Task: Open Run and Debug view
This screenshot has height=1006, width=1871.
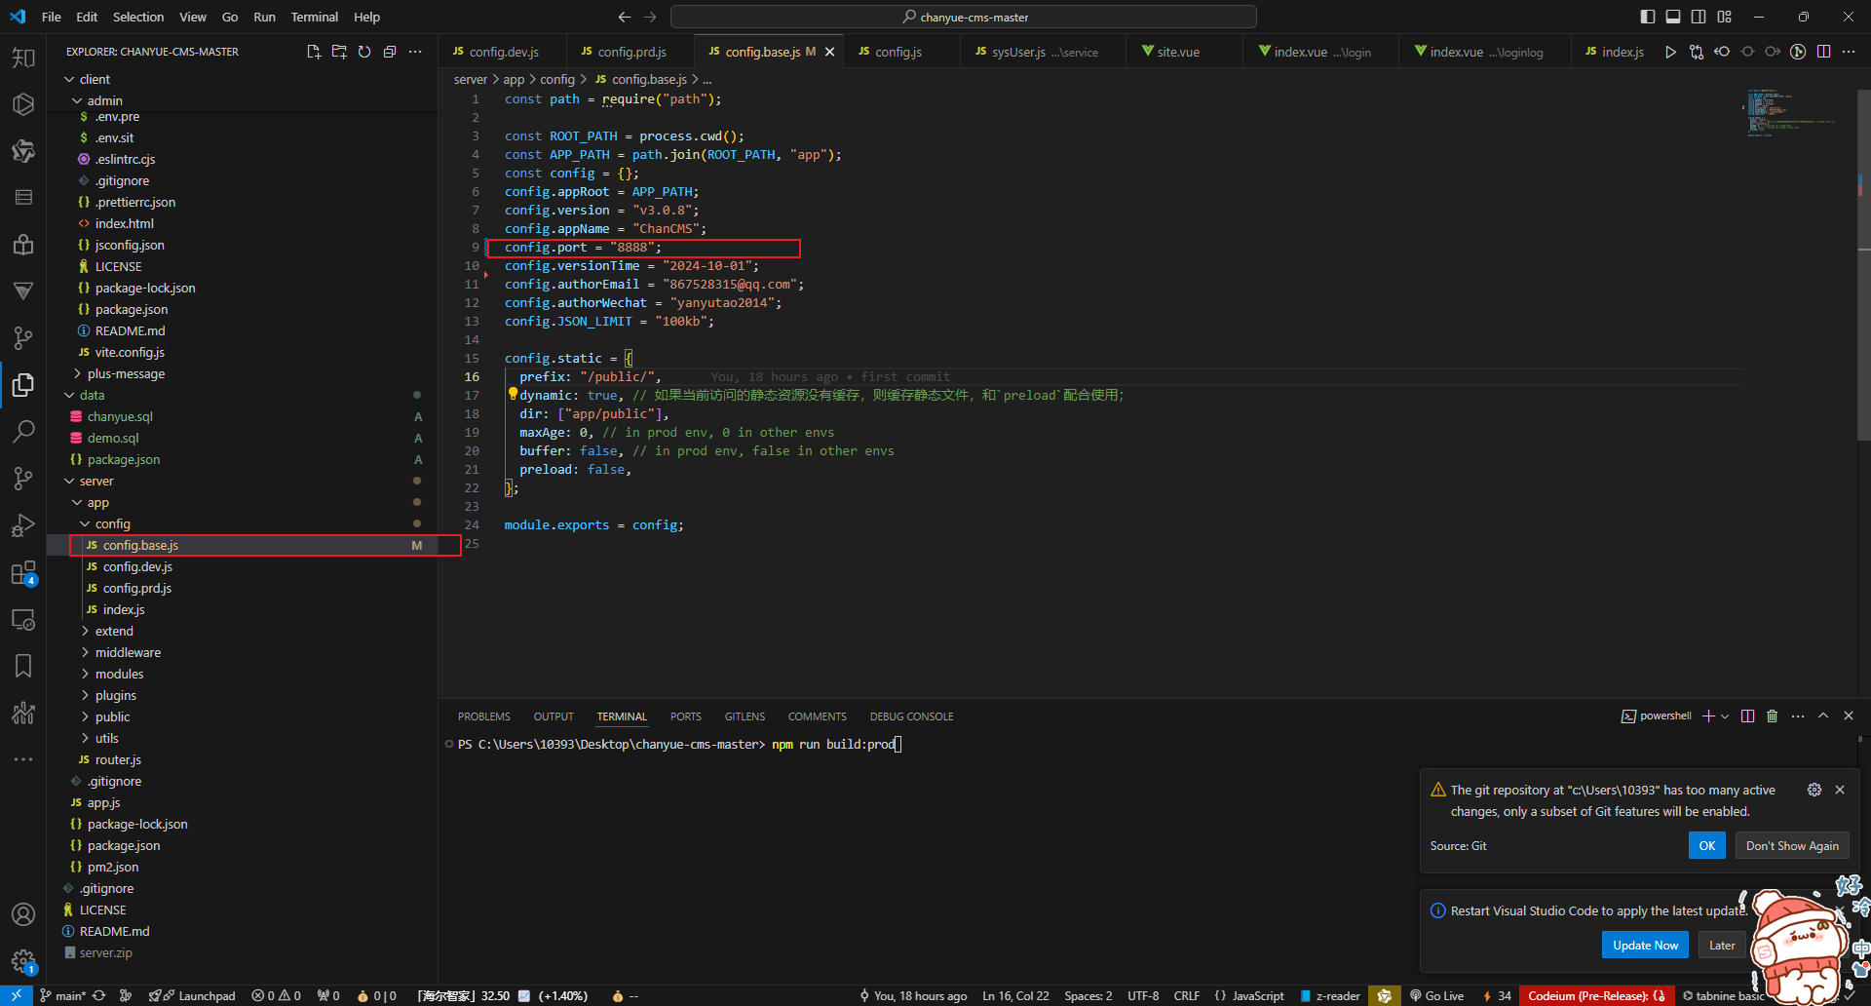Action: tap(23, 525)
